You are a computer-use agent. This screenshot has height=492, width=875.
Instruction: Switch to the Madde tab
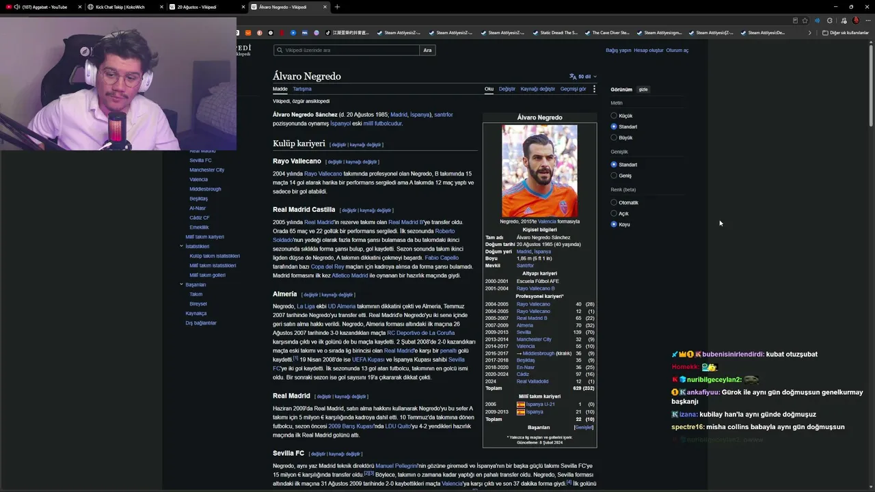click(280, 89)
